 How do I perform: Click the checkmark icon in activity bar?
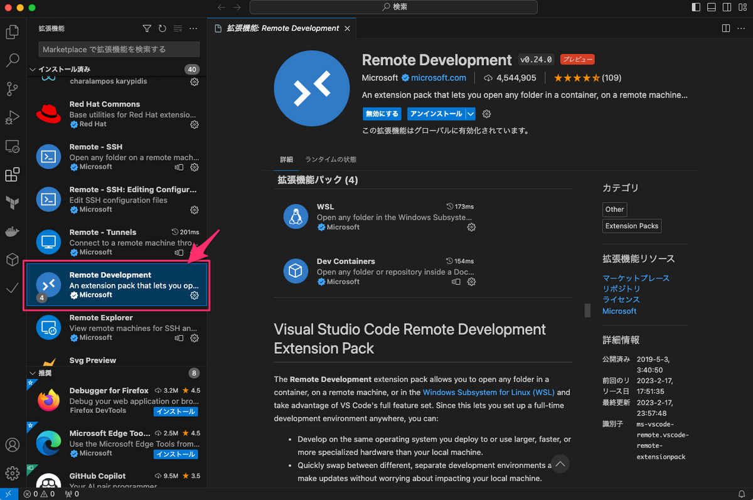[12, 288]
